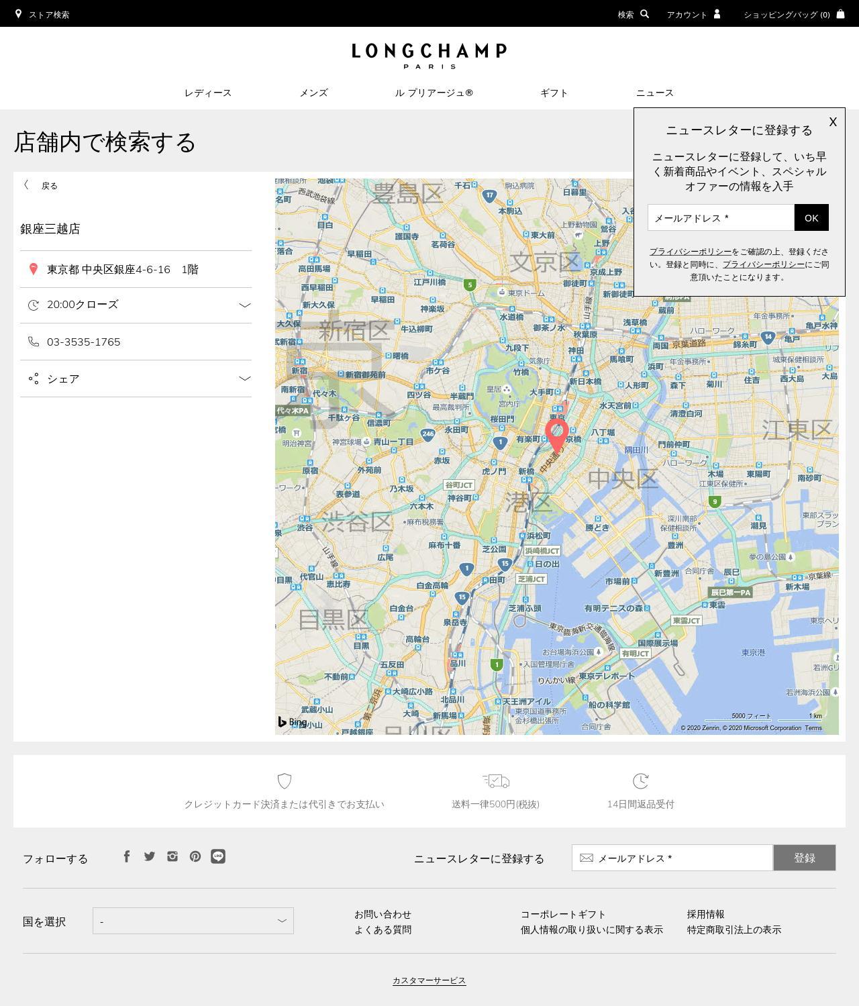
Task: Click the アカウント link
Action: (x=687, y=14)
